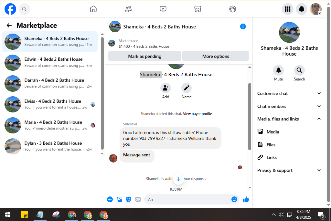Open the Facebook logo home link
Image resolution: width=331 pixels, height=221 pixels.
point(10,9)
